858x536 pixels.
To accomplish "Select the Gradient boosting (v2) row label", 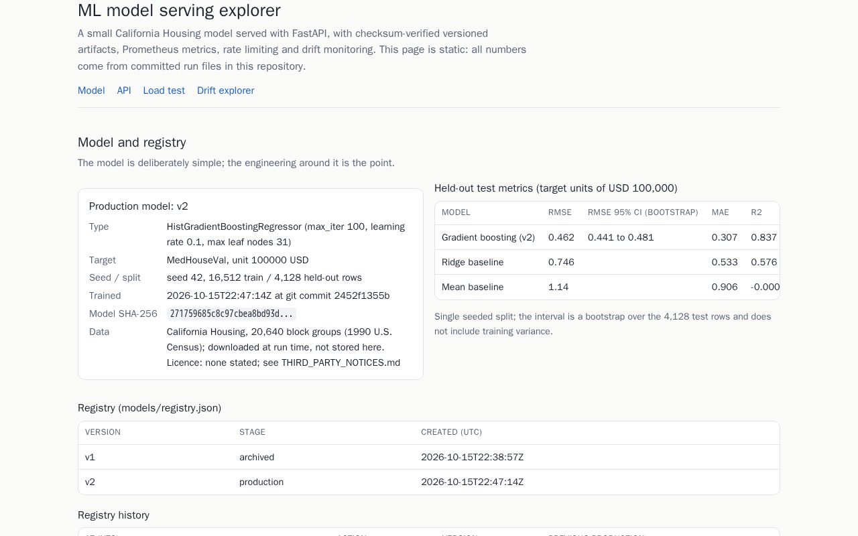I will pyautogui.click(x=488, y=237).
